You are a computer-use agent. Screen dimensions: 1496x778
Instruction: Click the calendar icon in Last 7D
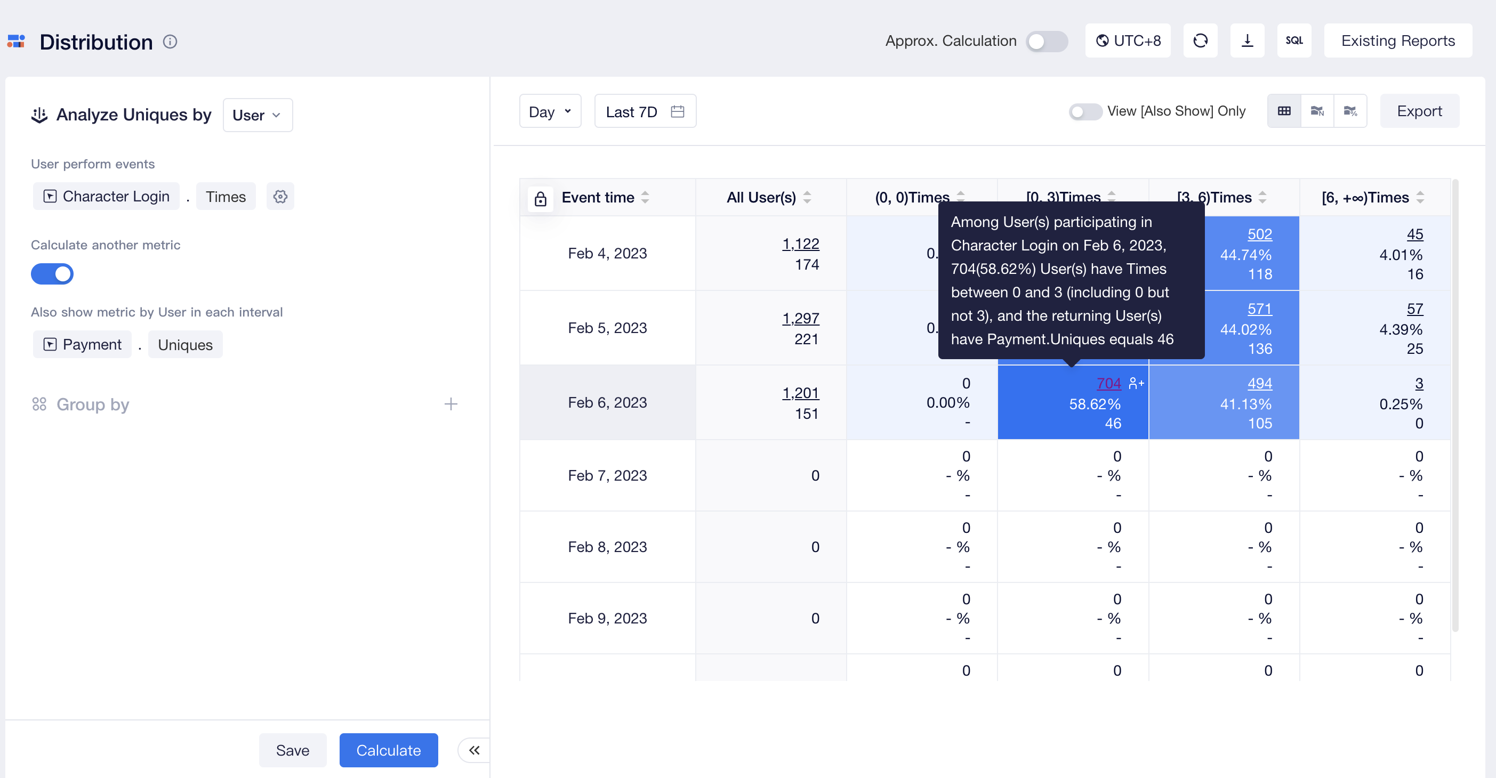pyautogui.click(x=677, y=111)
